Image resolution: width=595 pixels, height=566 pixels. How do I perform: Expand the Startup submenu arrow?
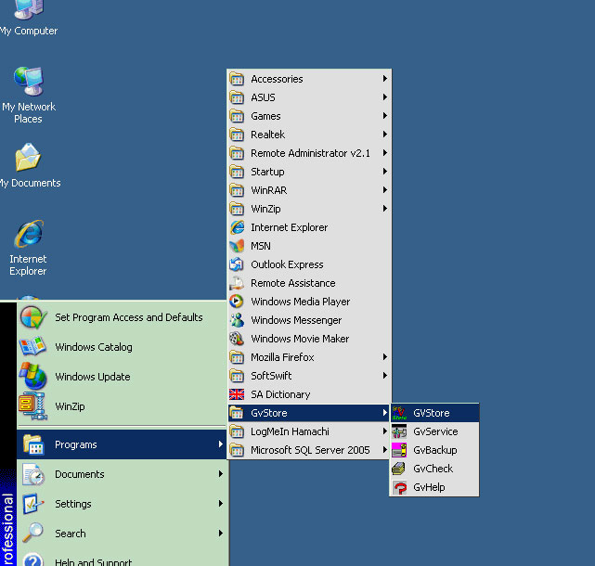pyautogui.click(x=385, y=172)
